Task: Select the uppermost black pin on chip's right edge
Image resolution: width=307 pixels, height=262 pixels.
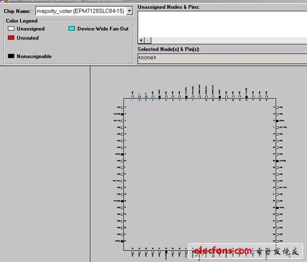Action: (x=277, y=121)
